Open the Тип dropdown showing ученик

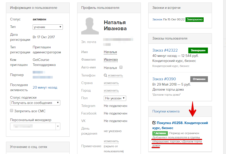[x=48, y=27]
